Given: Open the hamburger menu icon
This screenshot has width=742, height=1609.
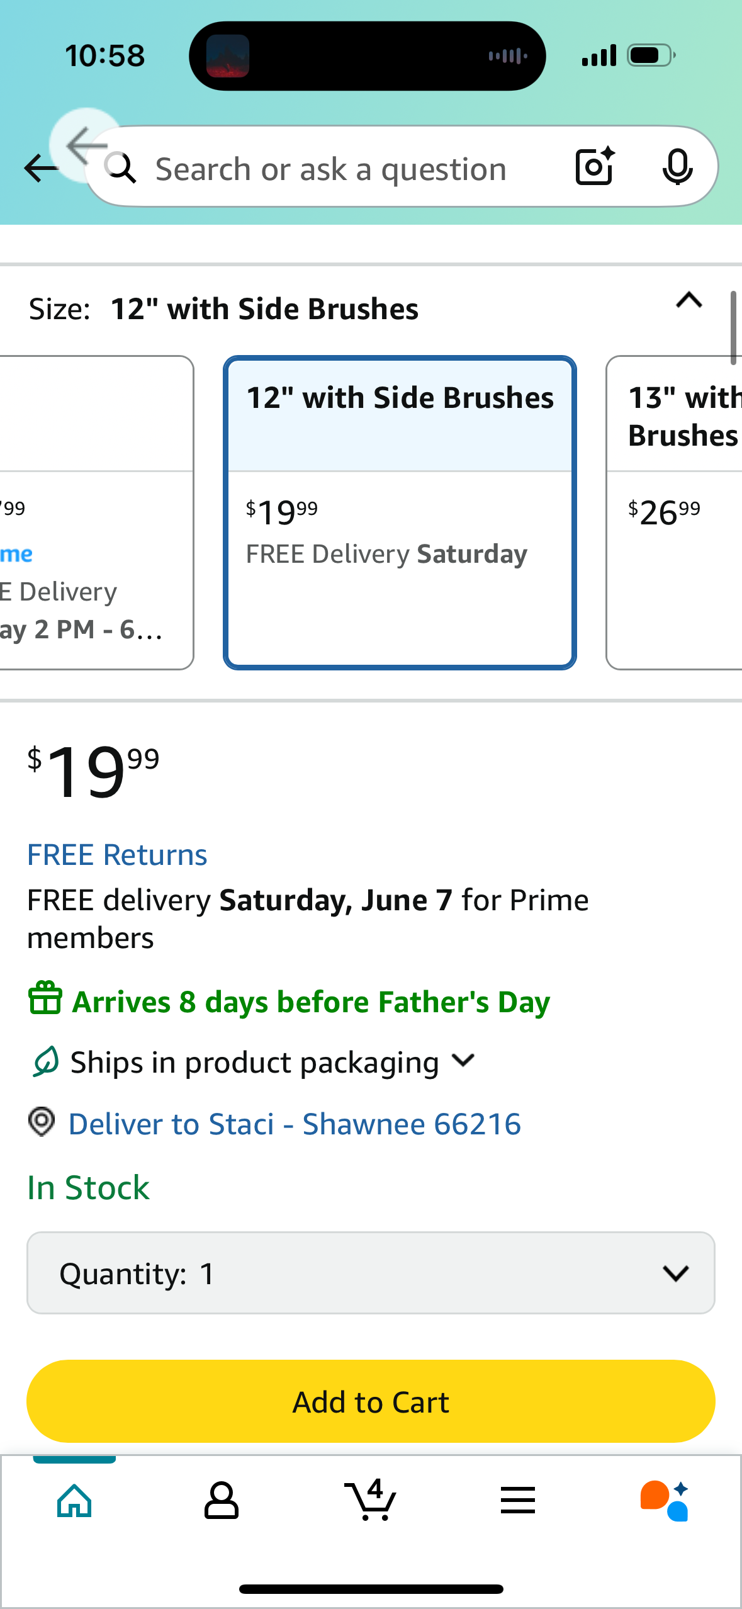Looking at the screenshot, I should click(518, 1500).
